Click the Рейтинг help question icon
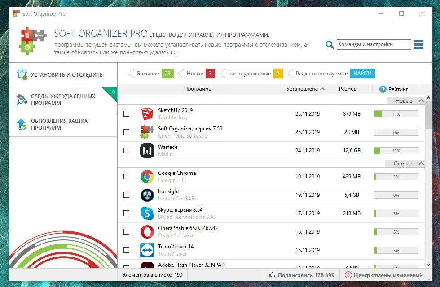The width and height of the screenshot is (440, 287). 383,89
